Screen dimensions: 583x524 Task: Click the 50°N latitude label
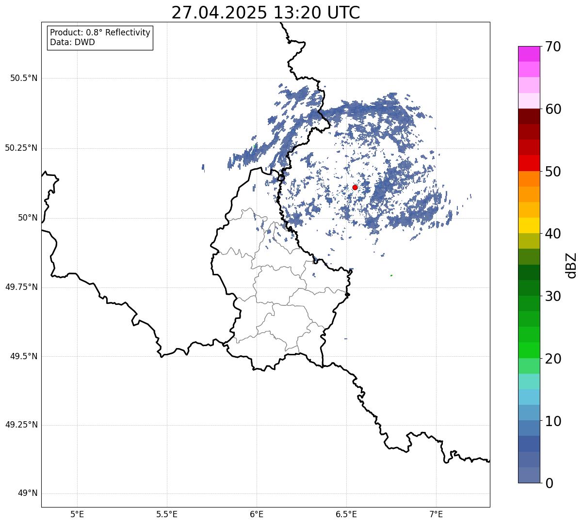[x=28, y=218]
